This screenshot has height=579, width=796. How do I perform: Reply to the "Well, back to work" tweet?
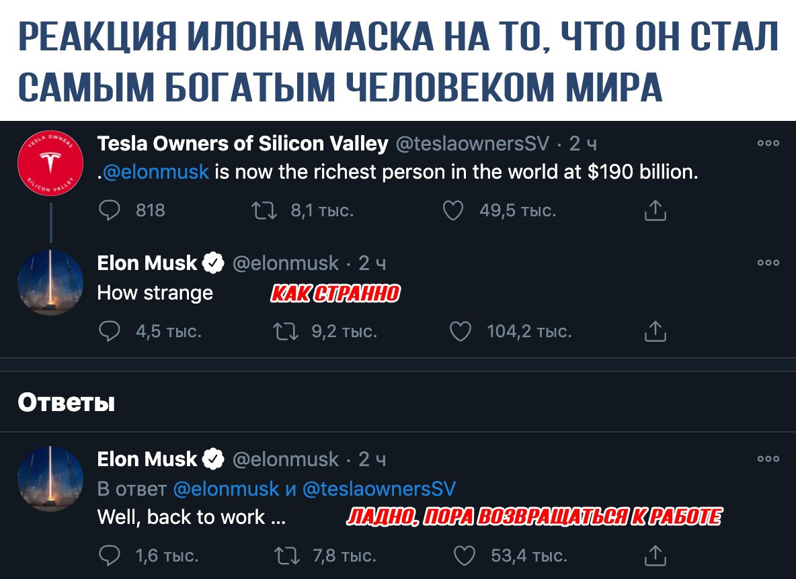tap(108, 555)
